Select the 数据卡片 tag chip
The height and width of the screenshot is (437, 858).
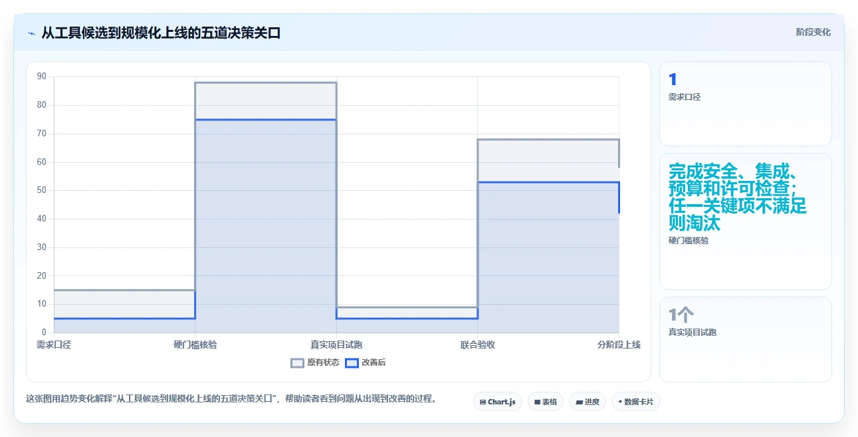tap(635, 402)
